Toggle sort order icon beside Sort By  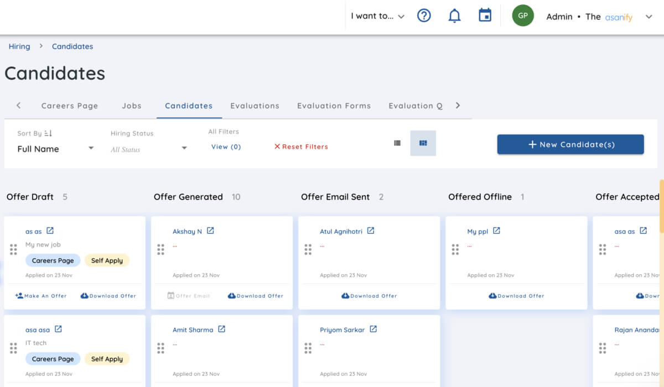(48, 133)
